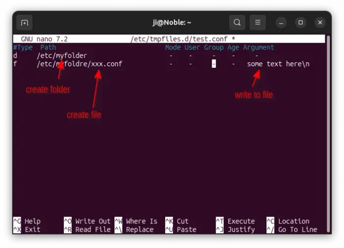Viewport: 344px width, 248px height.
Task: Open the terminal hamburger menu
Action: pos(258,23)
